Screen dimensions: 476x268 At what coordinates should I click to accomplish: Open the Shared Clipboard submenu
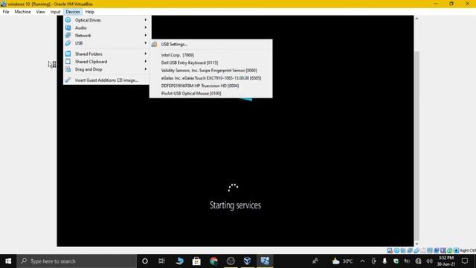pos(106,62)
